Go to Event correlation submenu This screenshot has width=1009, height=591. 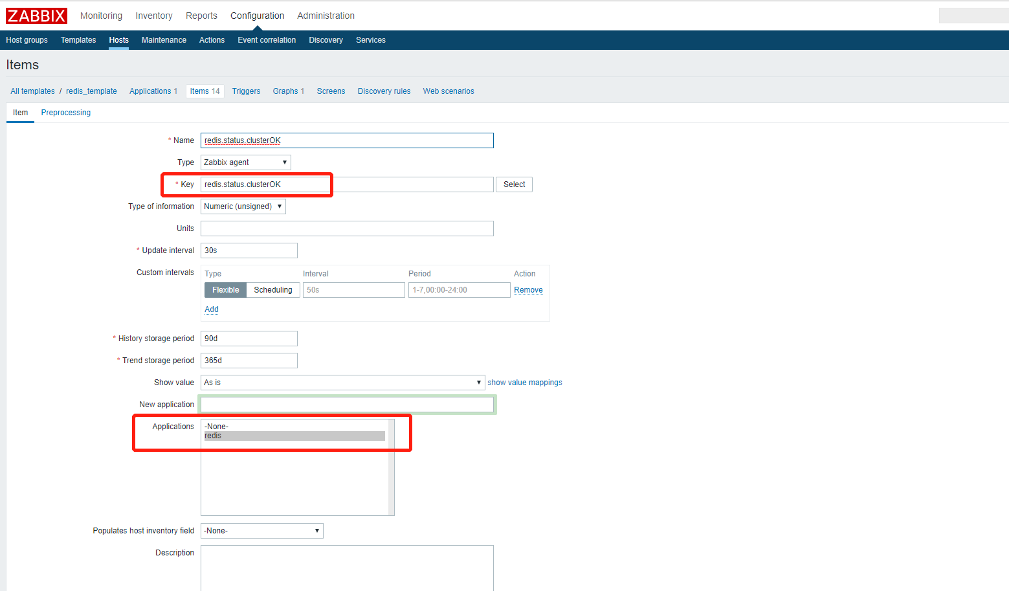pyautogui.click(x=267, y=40)
